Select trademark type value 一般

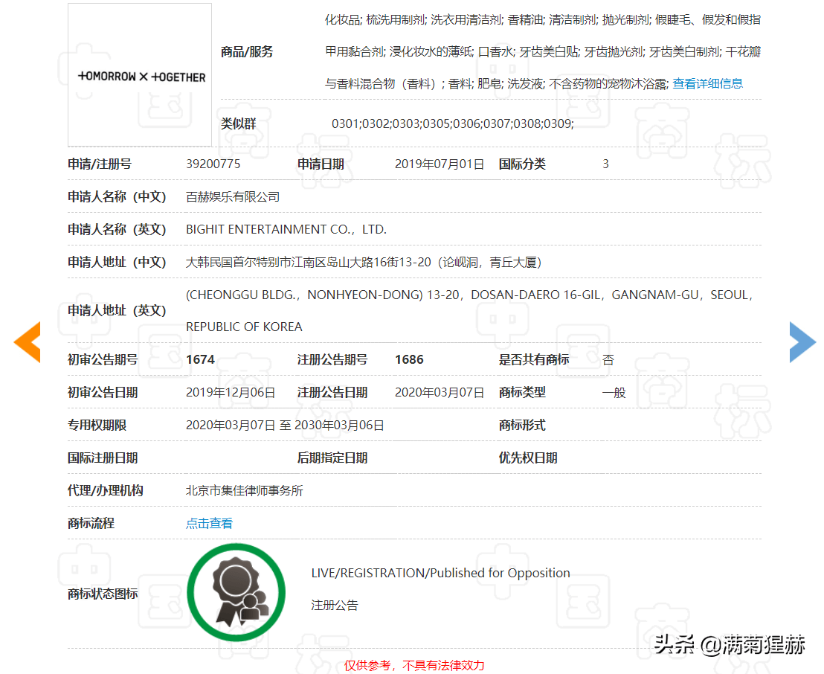point(614,393)
